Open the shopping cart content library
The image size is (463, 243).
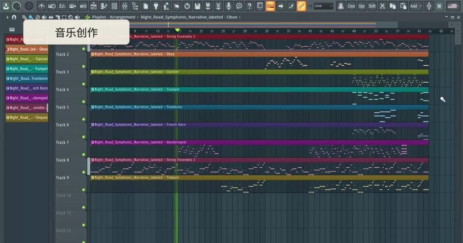[439, 6]
